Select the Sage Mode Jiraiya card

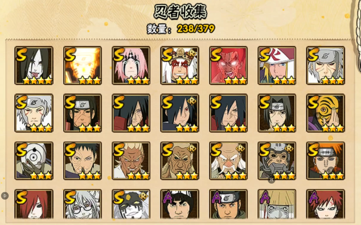(180, 66)
